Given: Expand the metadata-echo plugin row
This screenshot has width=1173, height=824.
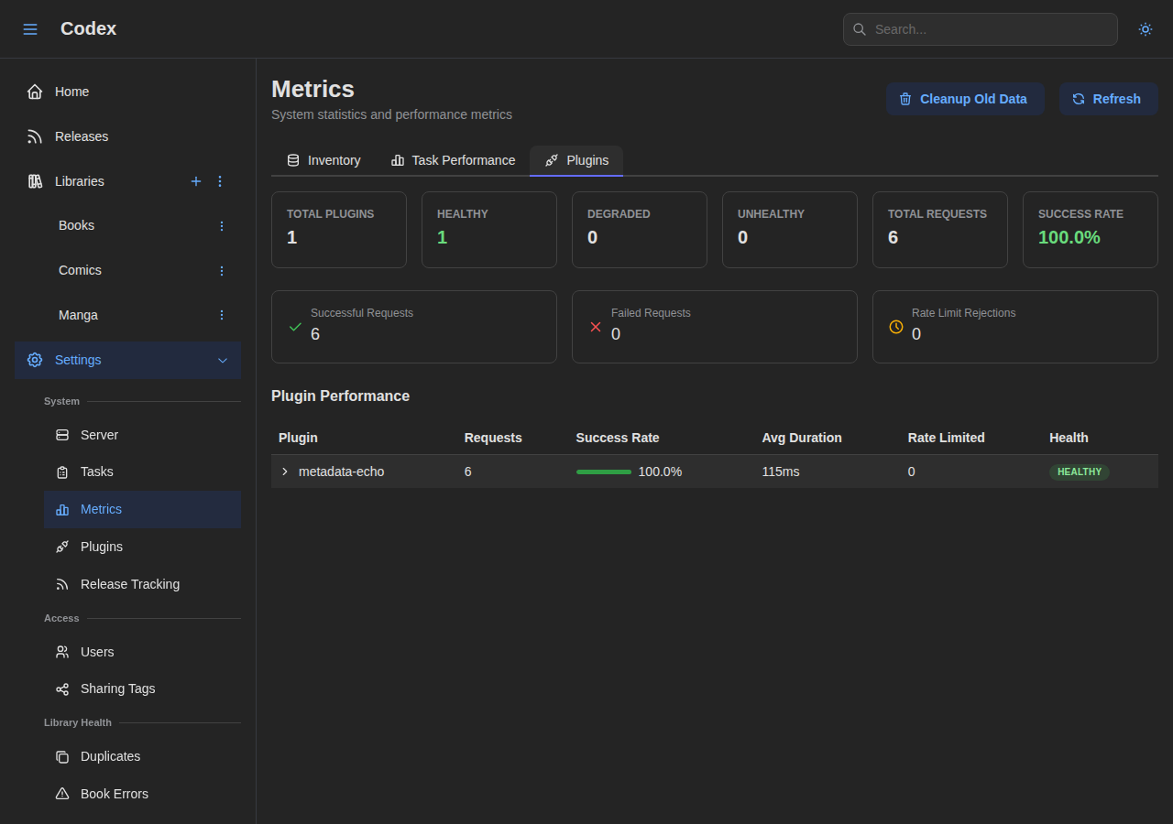Looking at the screenshot, I should (x=285, y=472).
